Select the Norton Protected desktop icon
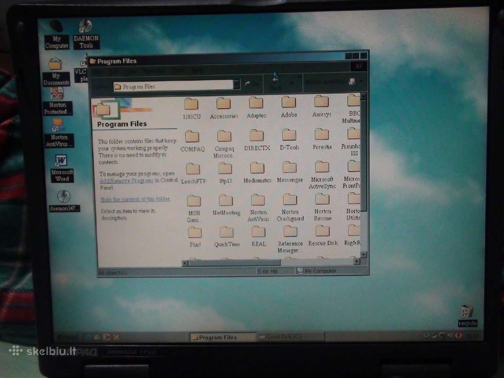The width and height of the screenshot is (504, 378). click(58, 101)
